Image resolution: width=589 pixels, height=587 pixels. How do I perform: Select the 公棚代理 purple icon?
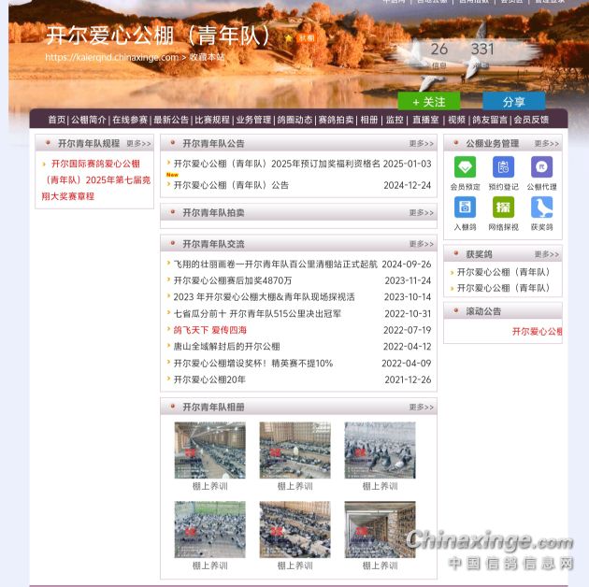(x=541, y=167)
